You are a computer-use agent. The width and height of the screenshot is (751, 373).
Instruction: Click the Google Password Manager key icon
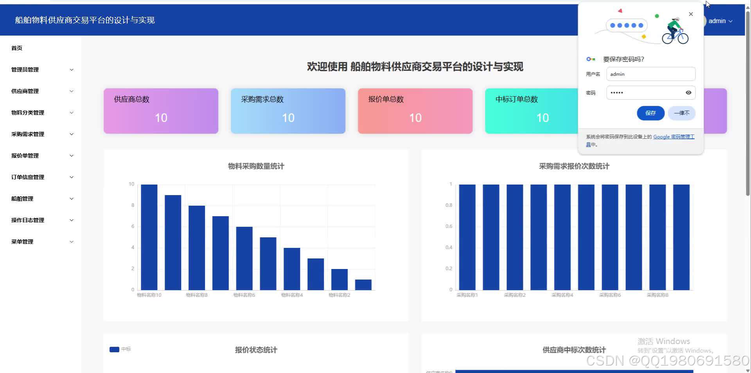point(591,59)
